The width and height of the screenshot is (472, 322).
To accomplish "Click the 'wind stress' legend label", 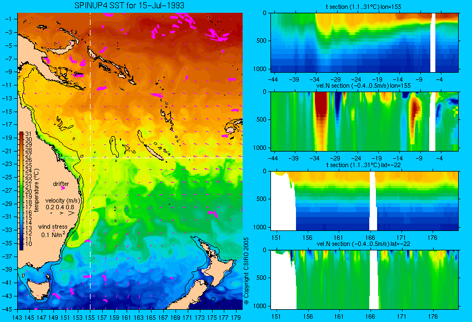I will (x=53, y=227).
